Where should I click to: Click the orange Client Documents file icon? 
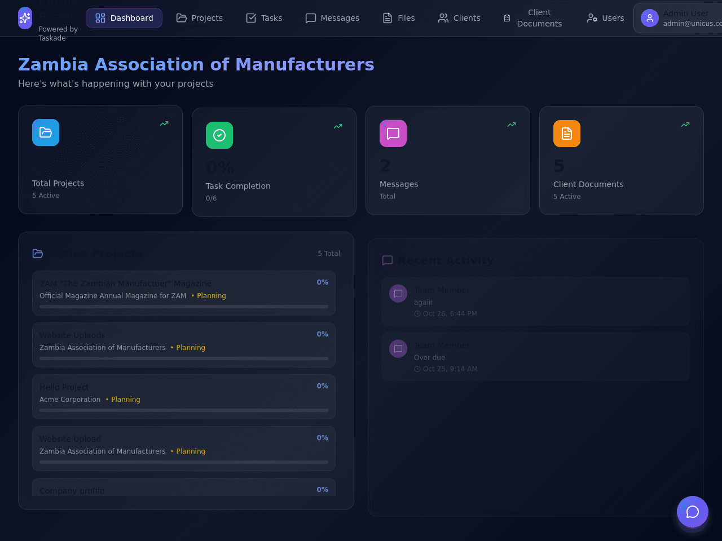coord(567,134)
